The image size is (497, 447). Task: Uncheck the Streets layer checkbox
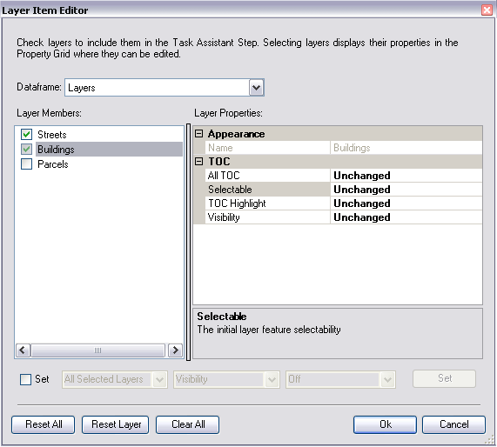click(27, 135)
